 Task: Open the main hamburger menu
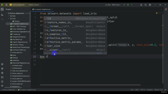pos(6,5)
